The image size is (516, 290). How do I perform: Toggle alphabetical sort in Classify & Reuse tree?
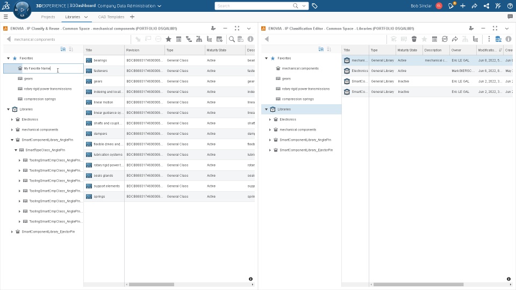coord(63,49)
